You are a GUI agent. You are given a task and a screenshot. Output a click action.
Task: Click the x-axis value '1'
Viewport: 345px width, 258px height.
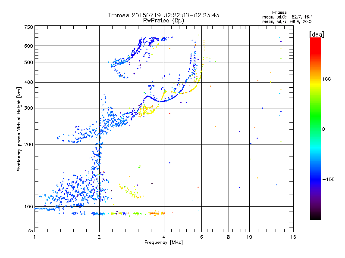click(34, 237)
